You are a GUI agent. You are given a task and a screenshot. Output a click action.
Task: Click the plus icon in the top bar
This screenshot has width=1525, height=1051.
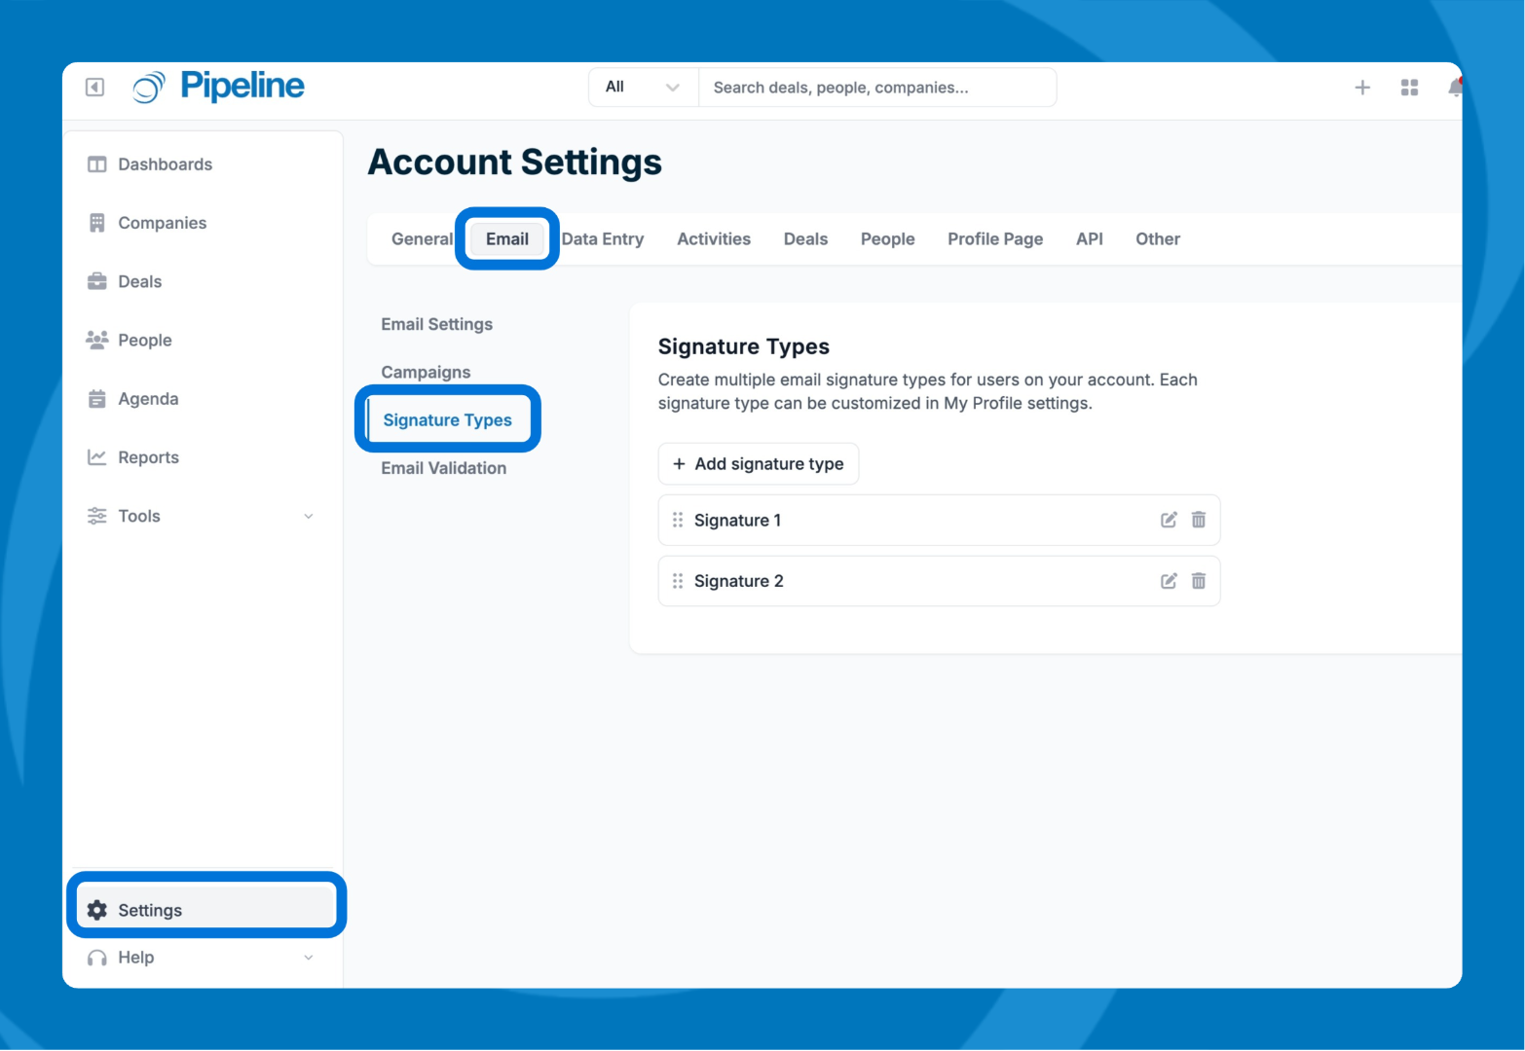click(1361, 88)
